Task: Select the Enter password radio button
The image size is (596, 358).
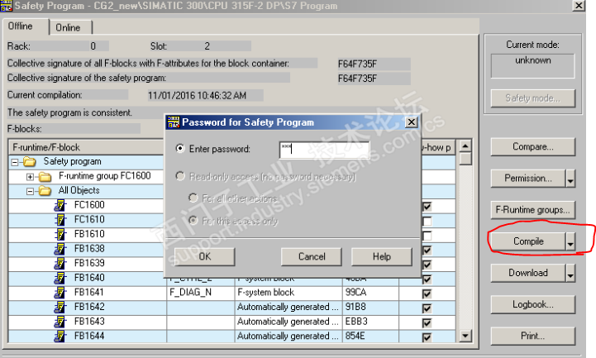Action: (x=180, y=148)
